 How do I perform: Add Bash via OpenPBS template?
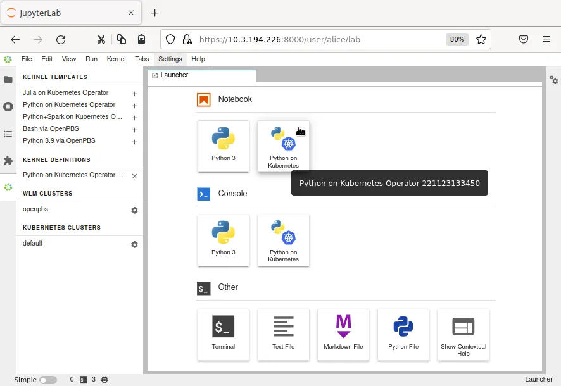coord(134,130)
